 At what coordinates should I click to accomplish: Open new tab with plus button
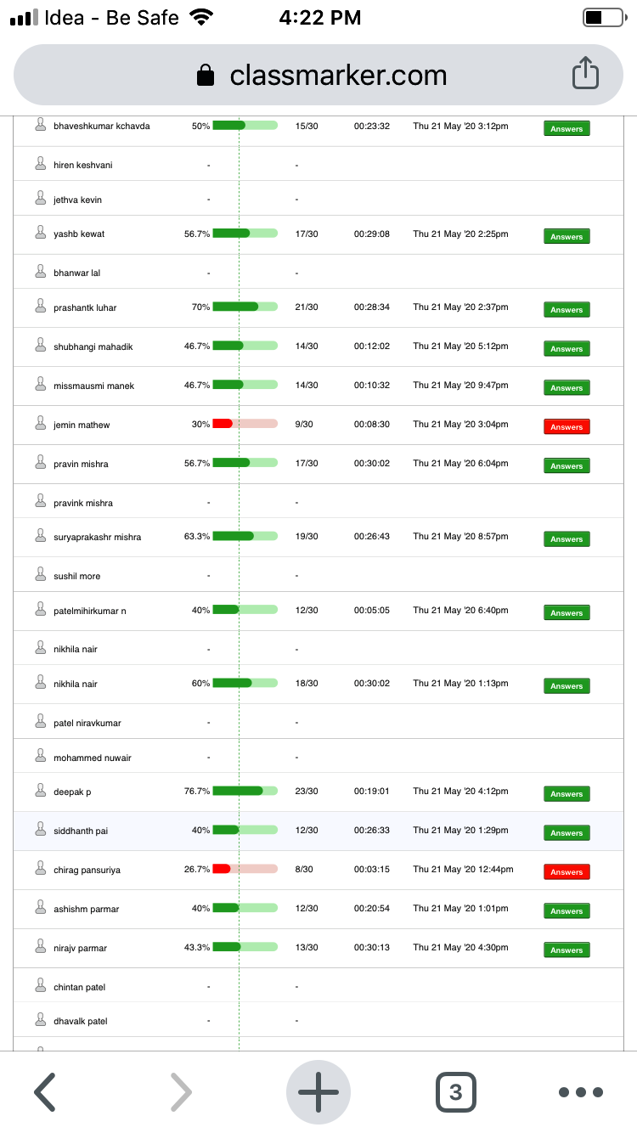click(x=318, y=1092)
